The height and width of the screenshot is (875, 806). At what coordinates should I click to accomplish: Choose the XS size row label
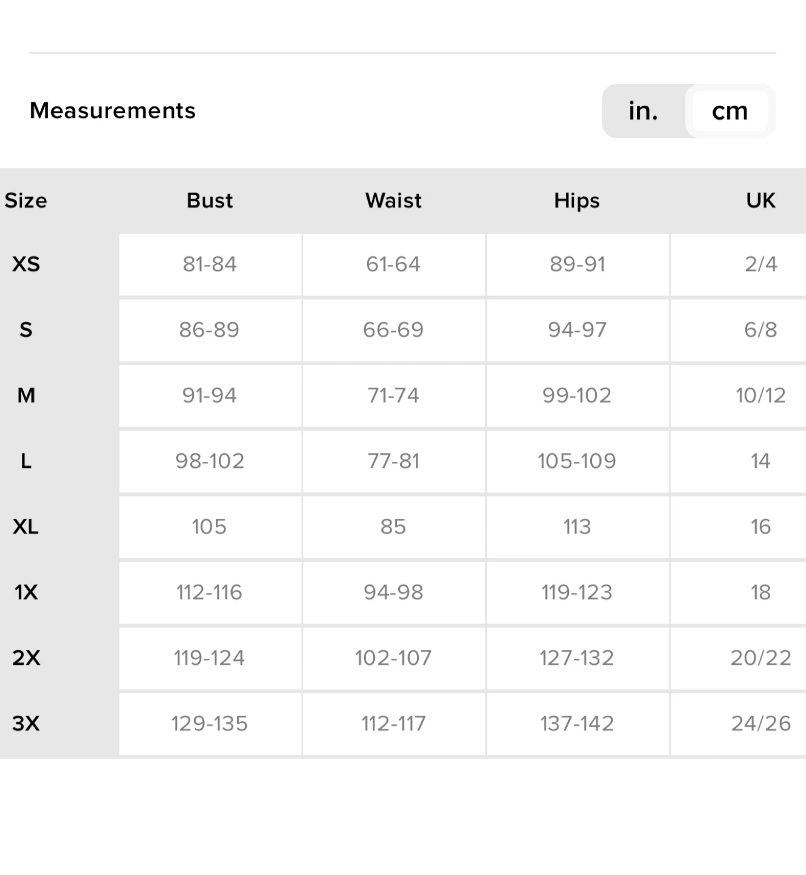click(x=26, y=264)
